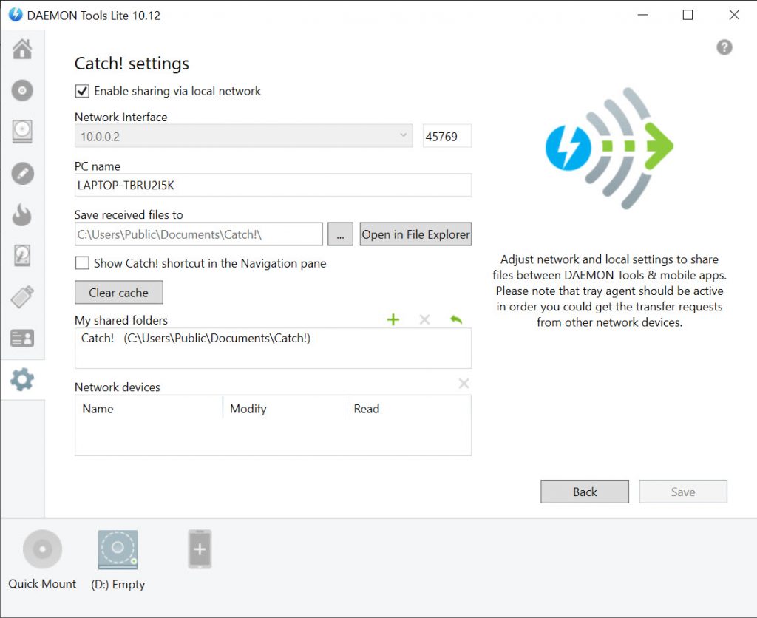Screen dimensions: 757x618
Task: Open the Images disc sidebar icon
Action: [x=22, y=91]
